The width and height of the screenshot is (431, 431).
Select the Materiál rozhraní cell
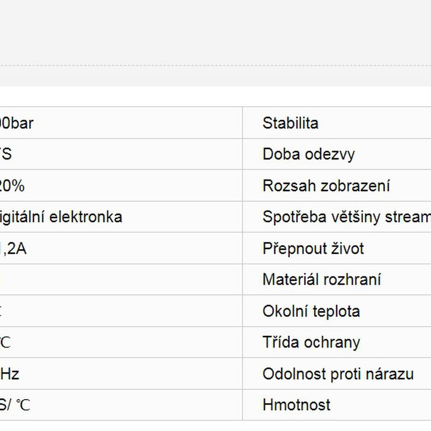click(x=322, y=280)
